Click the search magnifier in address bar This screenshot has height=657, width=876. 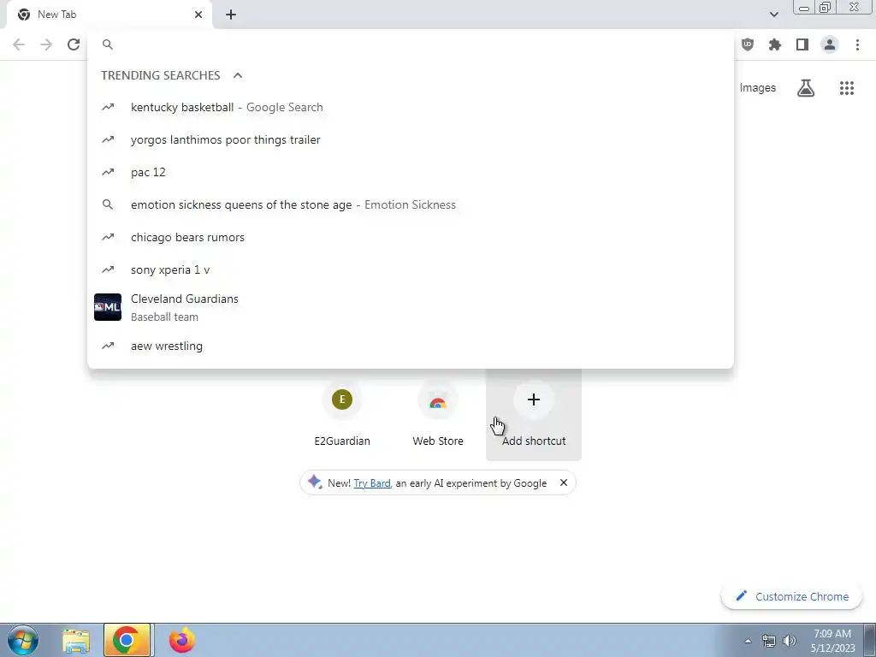pyautogui.click(x=108, y=44)
